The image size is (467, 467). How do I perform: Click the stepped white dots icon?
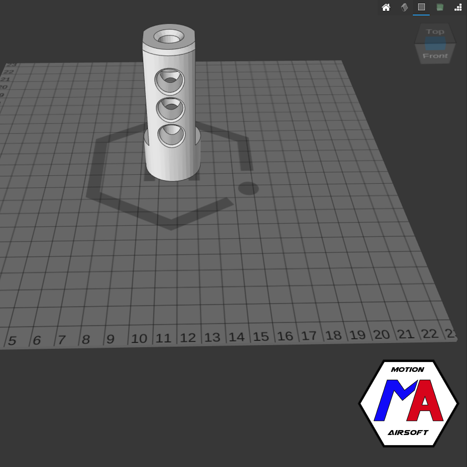click(458, 7)
